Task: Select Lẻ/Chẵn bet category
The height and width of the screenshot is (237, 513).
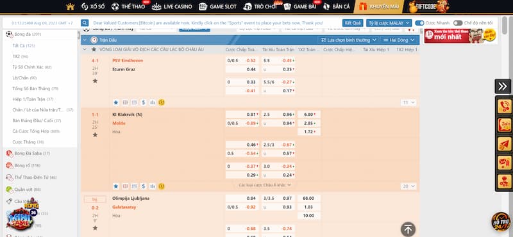Action: point(24,78)
